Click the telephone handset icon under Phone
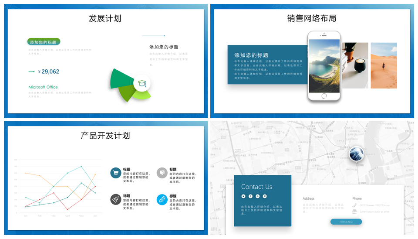 tap(354, 205)
